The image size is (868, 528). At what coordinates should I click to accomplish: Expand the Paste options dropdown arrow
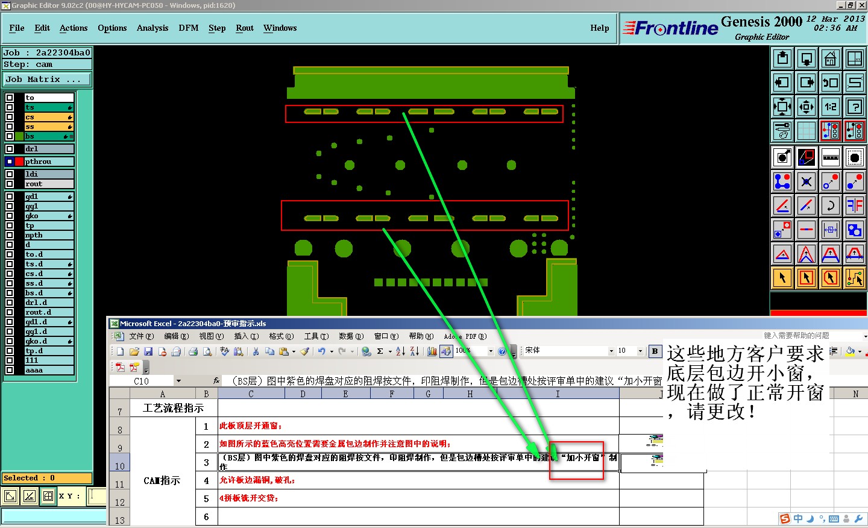(x=294, y=351)
